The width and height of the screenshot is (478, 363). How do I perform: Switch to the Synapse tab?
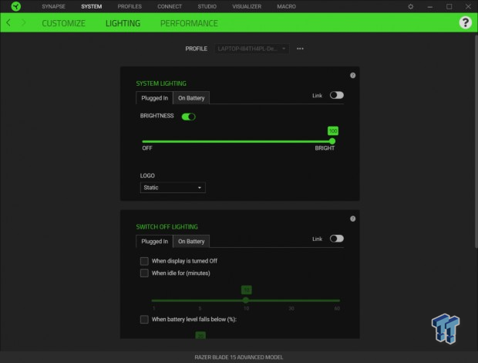pyautogui.click(x=53, y=6)
